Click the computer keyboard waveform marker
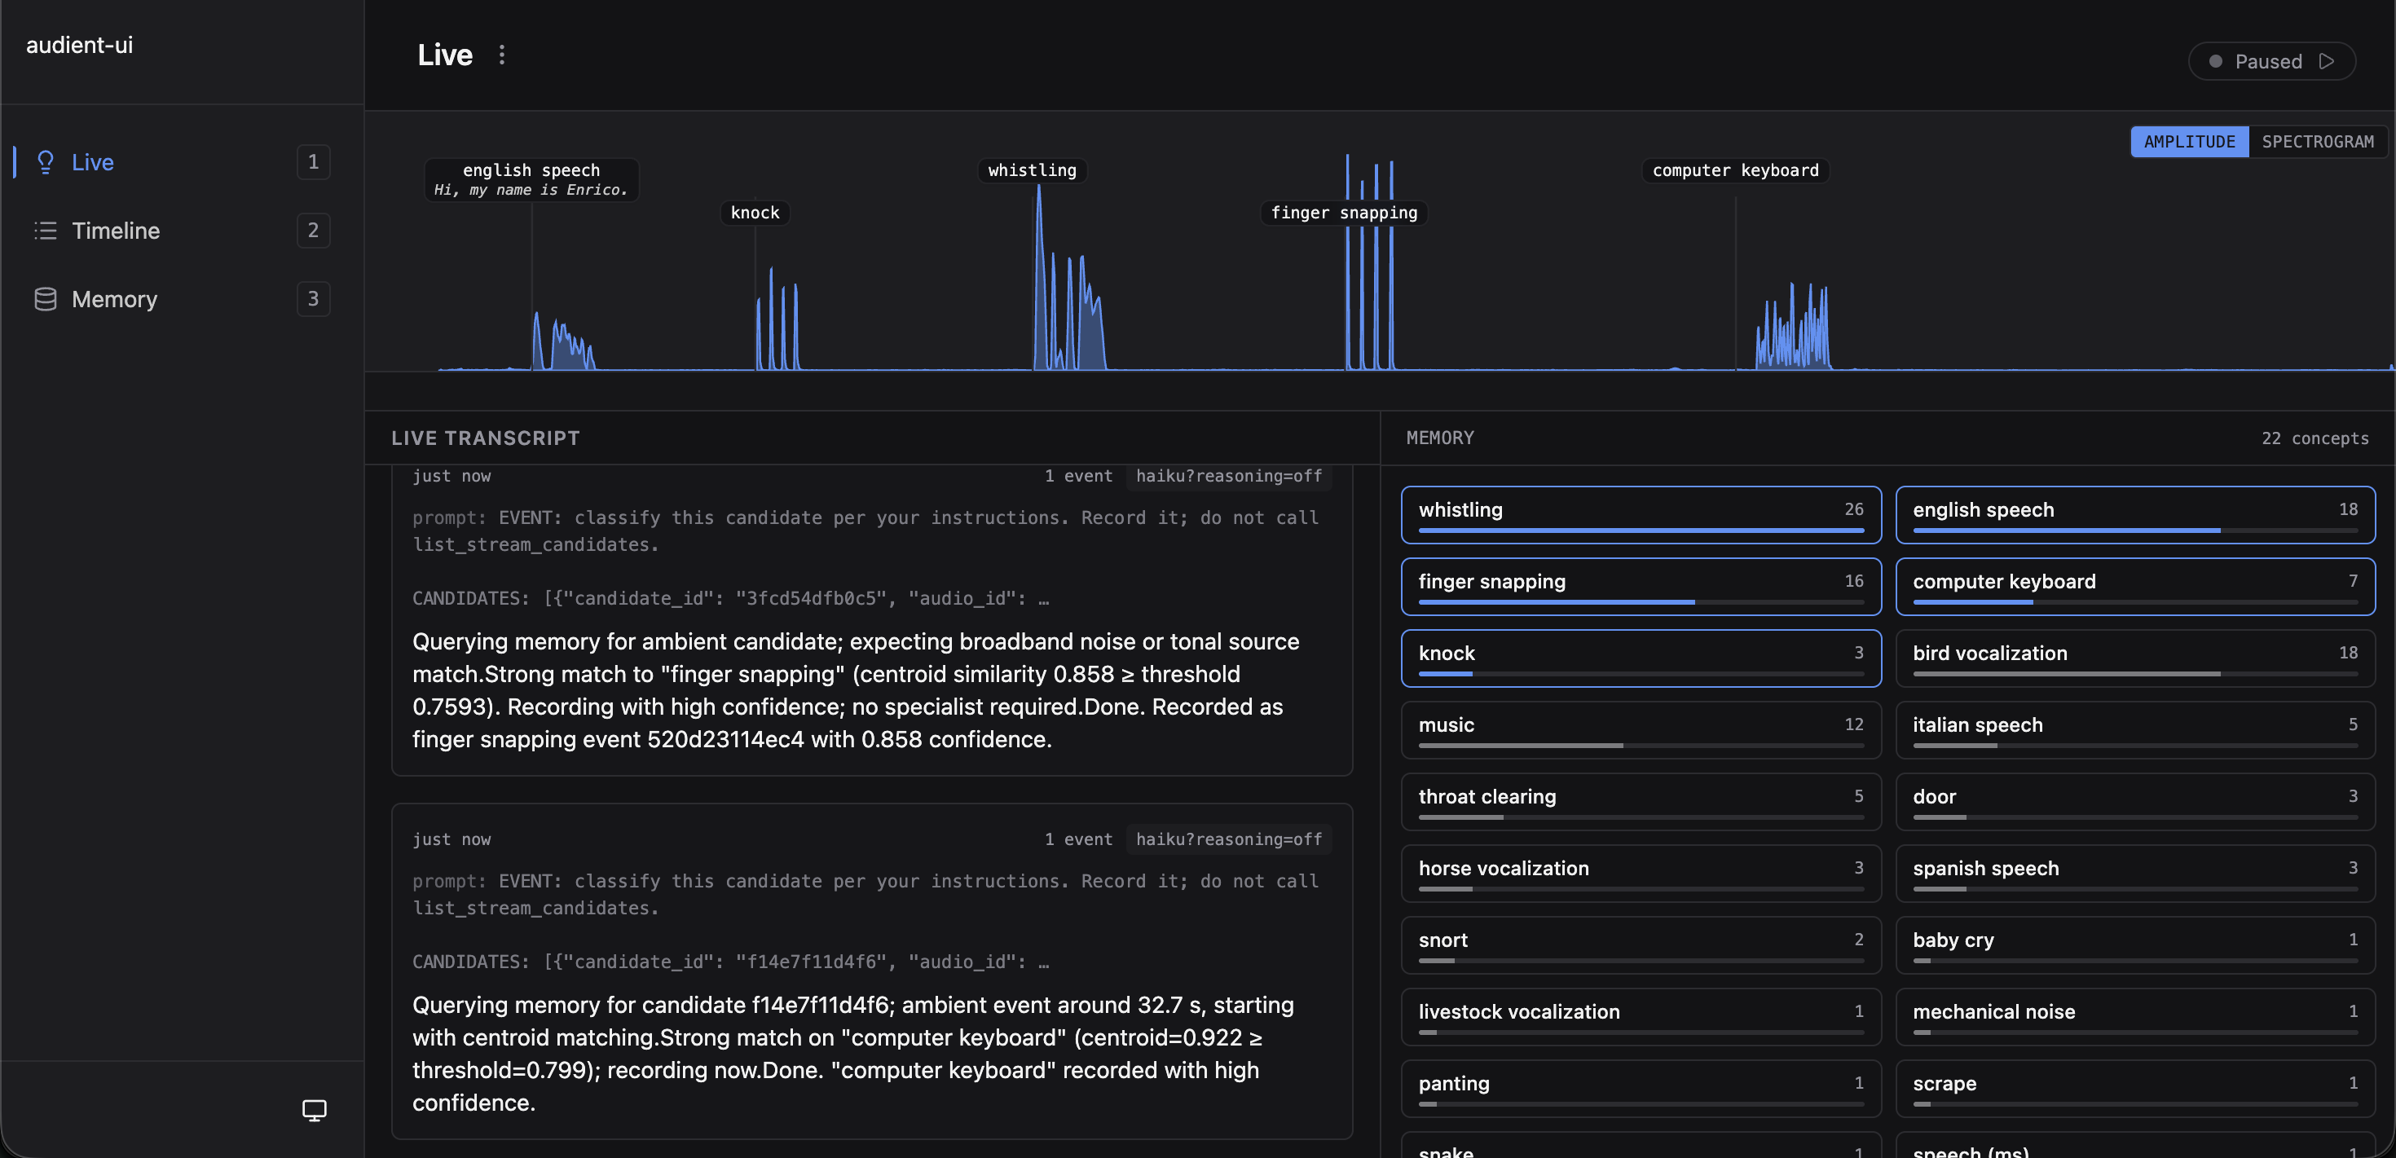The image size is (2396, 1158). (1735, 170)
